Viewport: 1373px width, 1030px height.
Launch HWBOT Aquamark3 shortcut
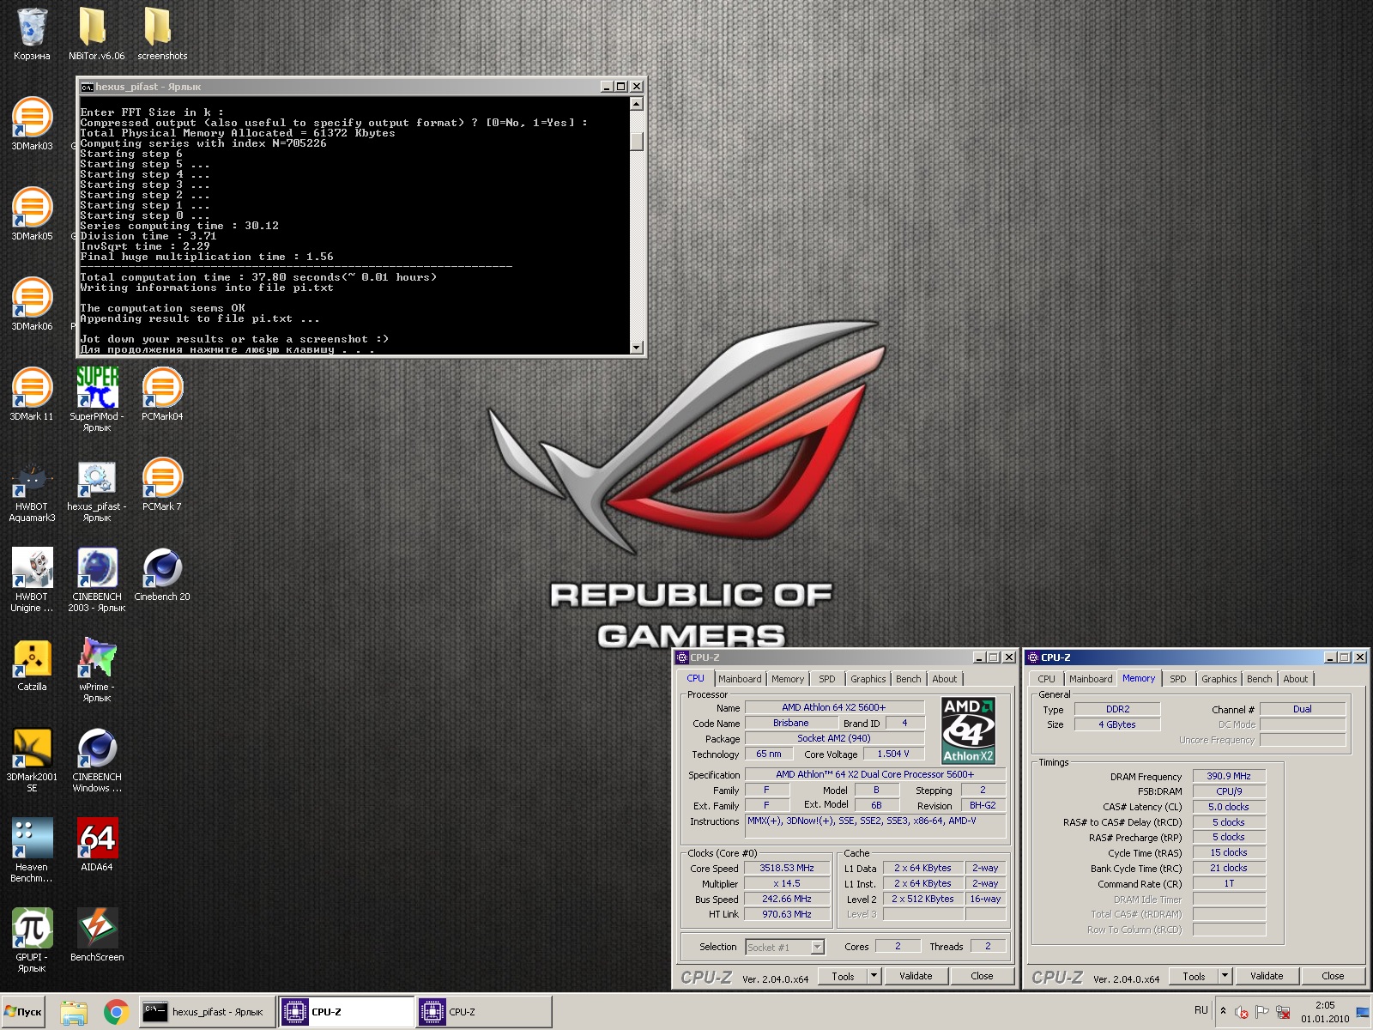(x=32, y=491)
